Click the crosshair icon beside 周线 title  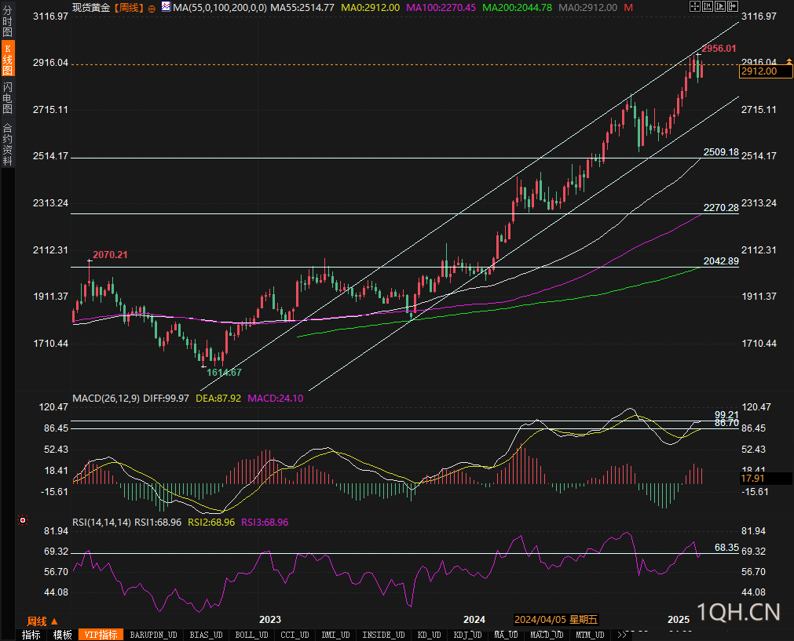pos(152,7)
